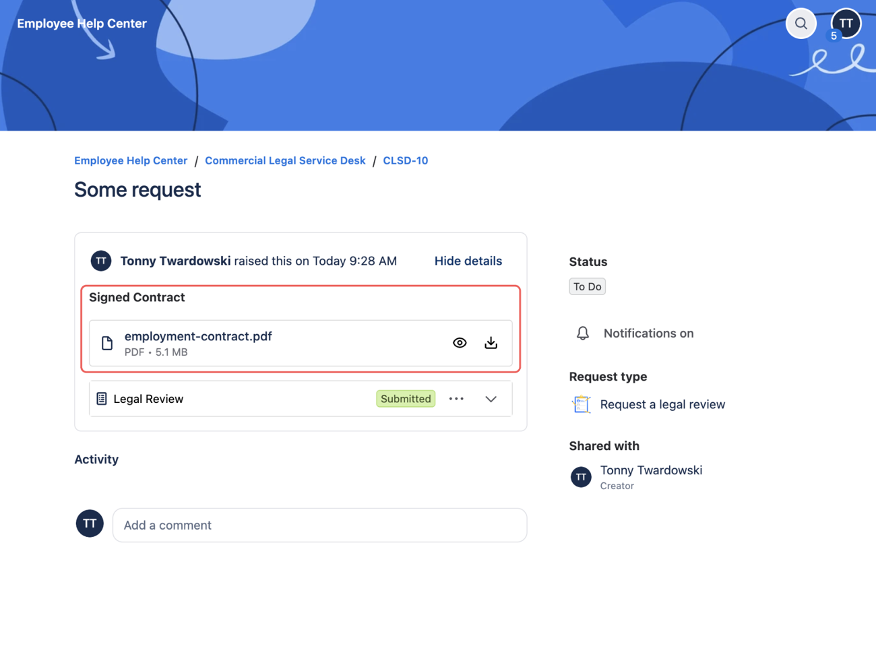Screen dimensions: 876x667
Task: Click the Legal Review row label
Action: [x=148, y=399]
